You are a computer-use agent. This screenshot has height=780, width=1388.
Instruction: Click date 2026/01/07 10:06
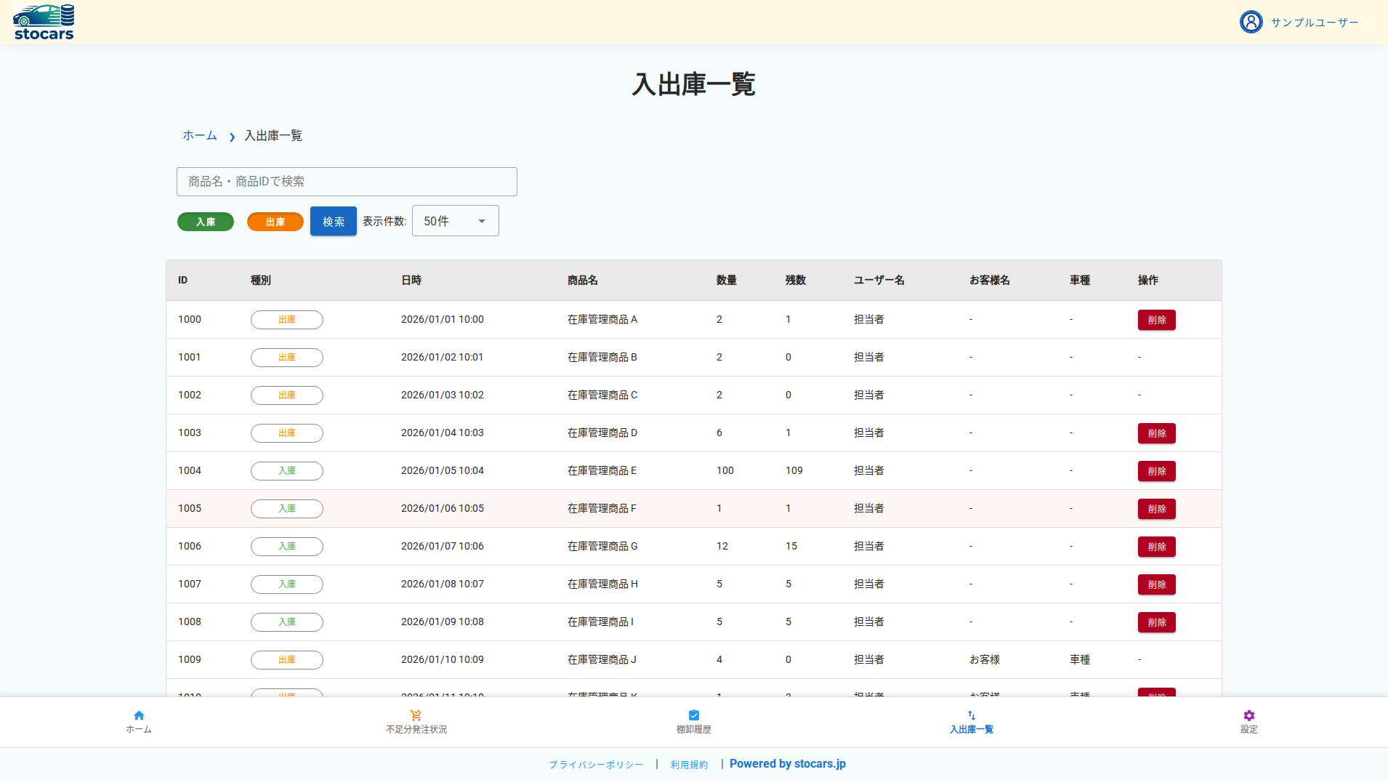pyautogui.click(x=443, y=547)
